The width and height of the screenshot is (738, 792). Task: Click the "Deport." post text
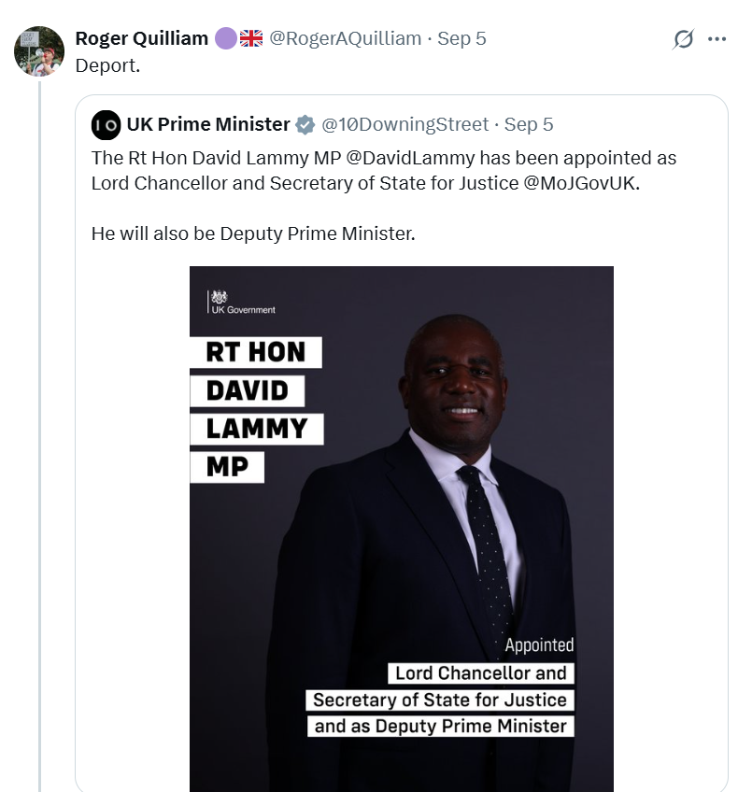(107, 66)
